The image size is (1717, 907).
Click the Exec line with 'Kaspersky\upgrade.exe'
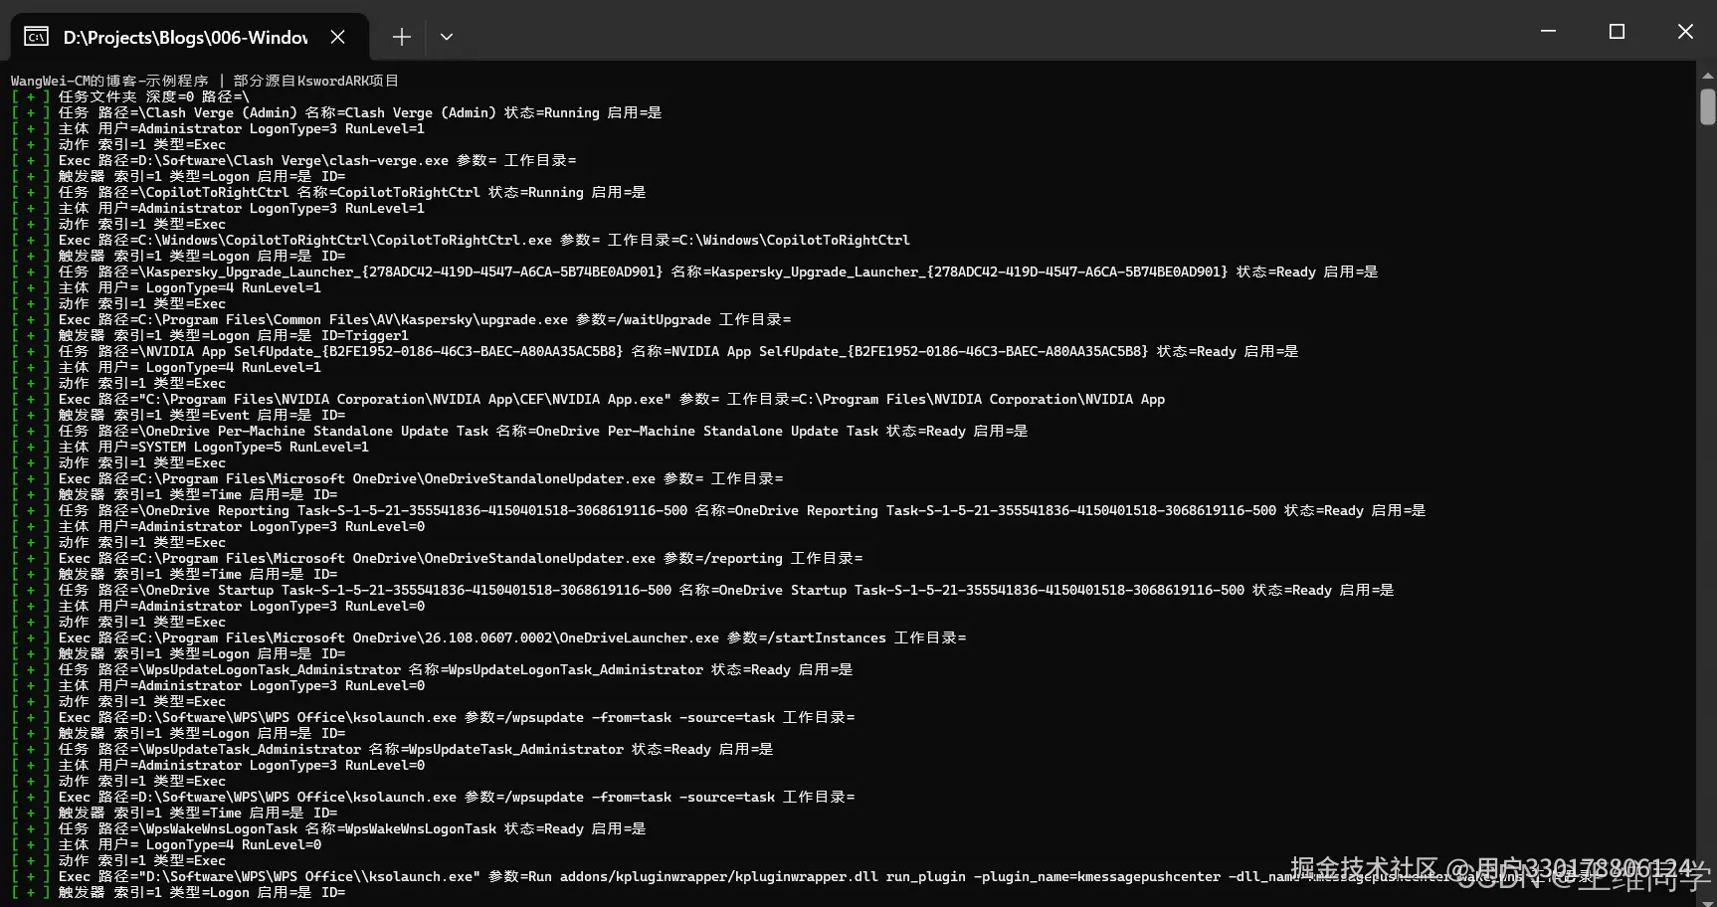point(401,319)
